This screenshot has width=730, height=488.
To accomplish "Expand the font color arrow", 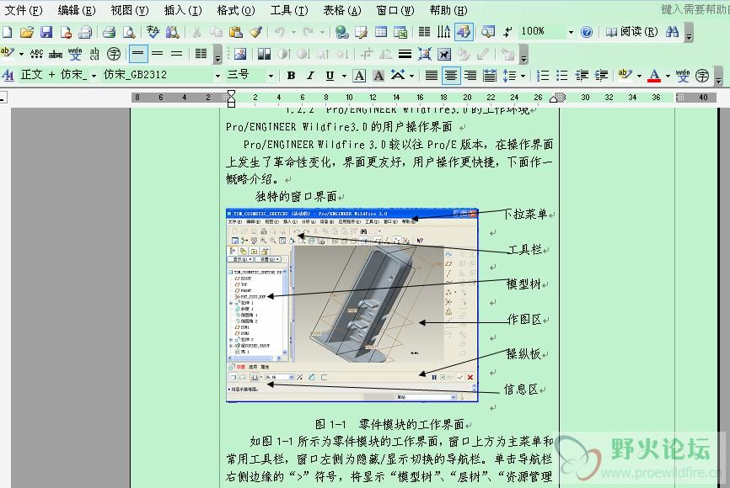I will tap(668, 75).
